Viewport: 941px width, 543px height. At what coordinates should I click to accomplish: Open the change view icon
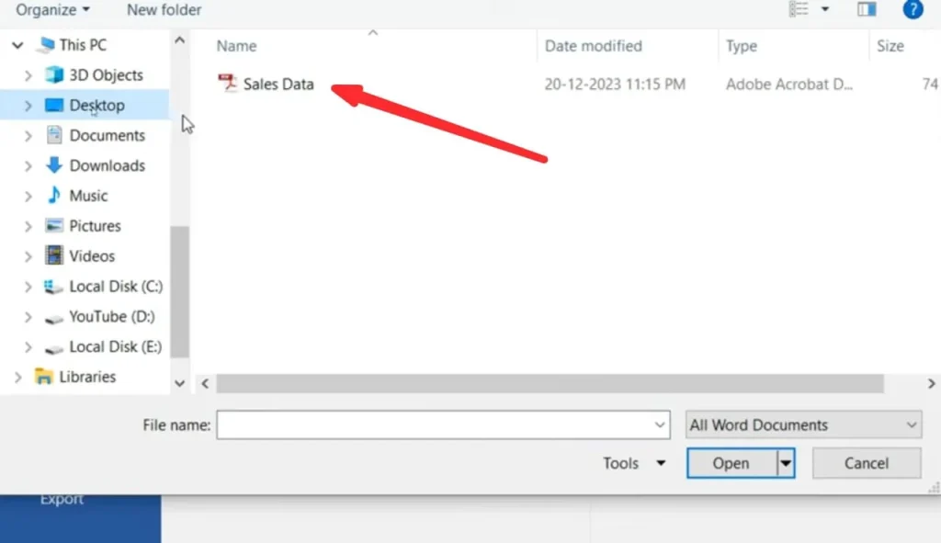[x=799, y=9]
